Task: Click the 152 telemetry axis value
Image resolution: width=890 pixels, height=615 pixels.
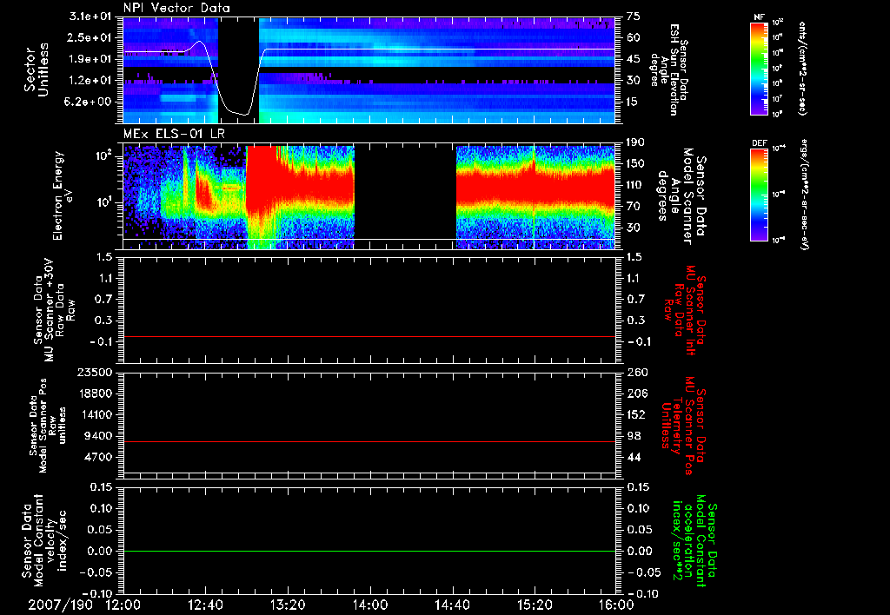Action: click(637, 414)
